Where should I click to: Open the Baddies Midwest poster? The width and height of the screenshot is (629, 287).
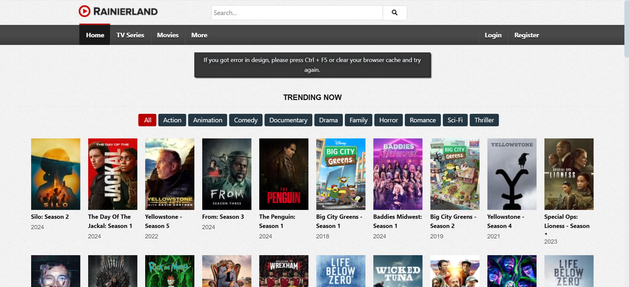(x=398, y=174)
